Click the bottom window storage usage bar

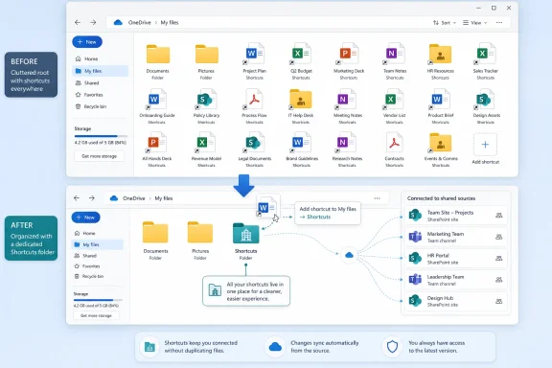tap(98, 300)
